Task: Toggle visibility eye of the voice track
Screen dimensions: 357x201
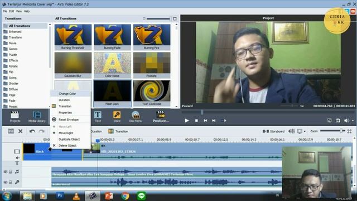Action: (6, 182)
